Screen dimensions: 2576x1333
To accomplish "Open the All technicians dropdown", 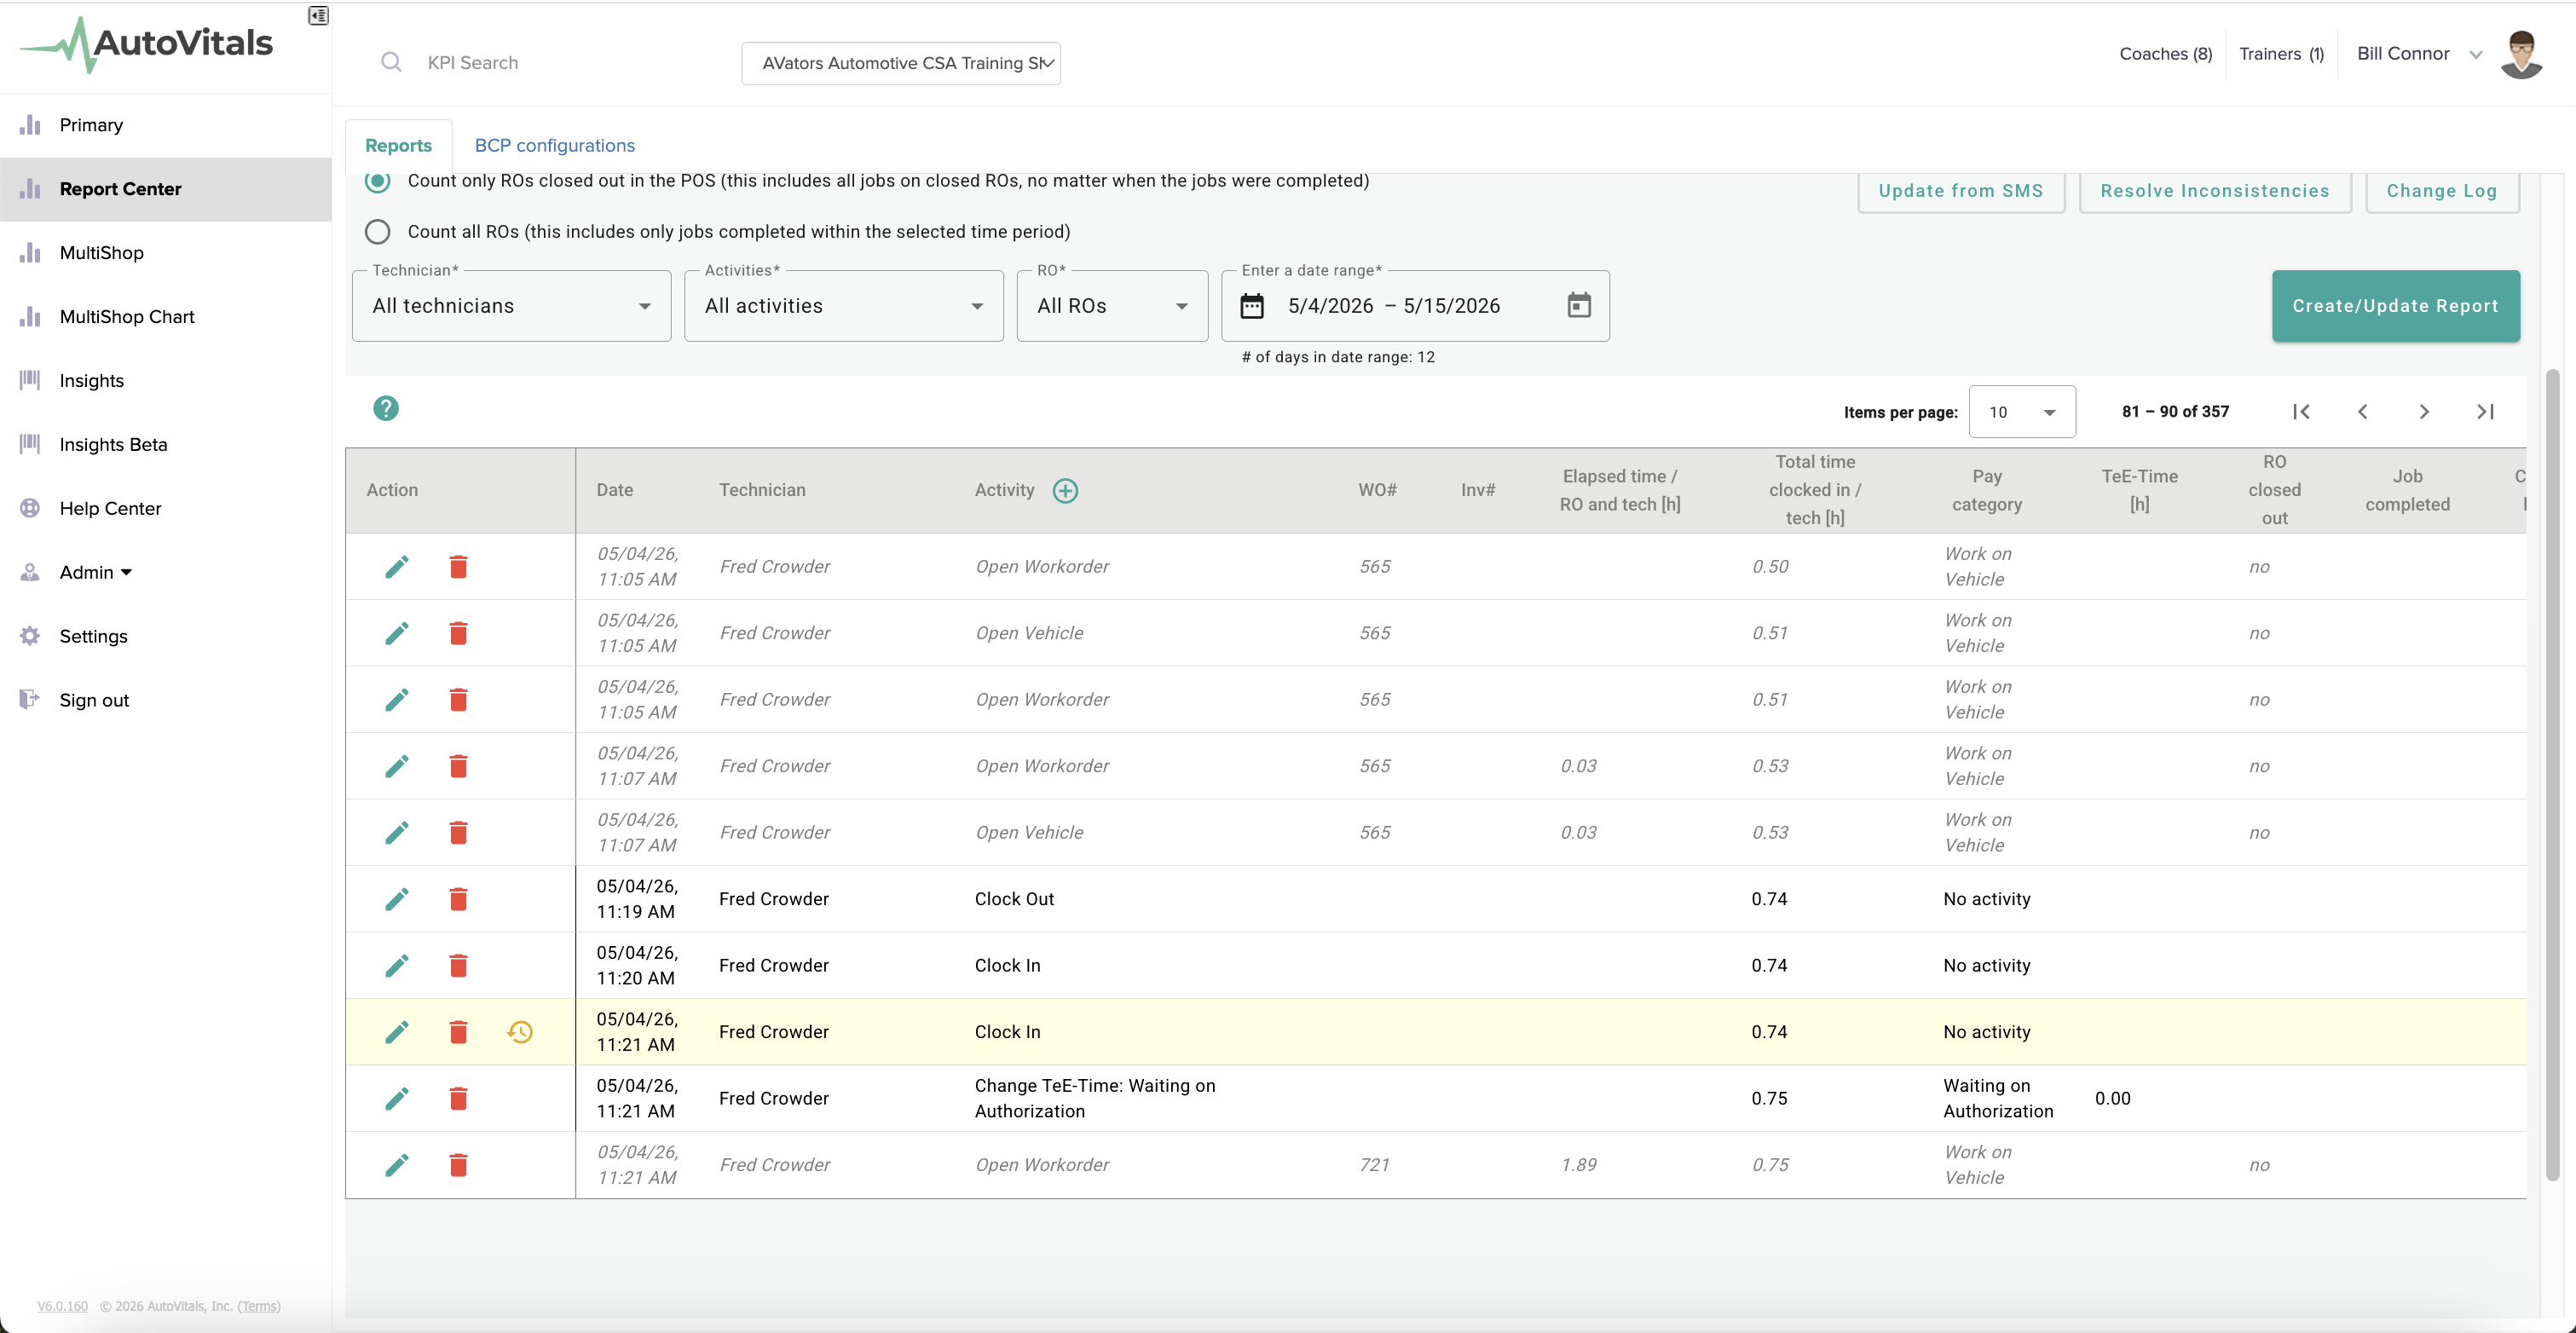I will tap(512, 306).
